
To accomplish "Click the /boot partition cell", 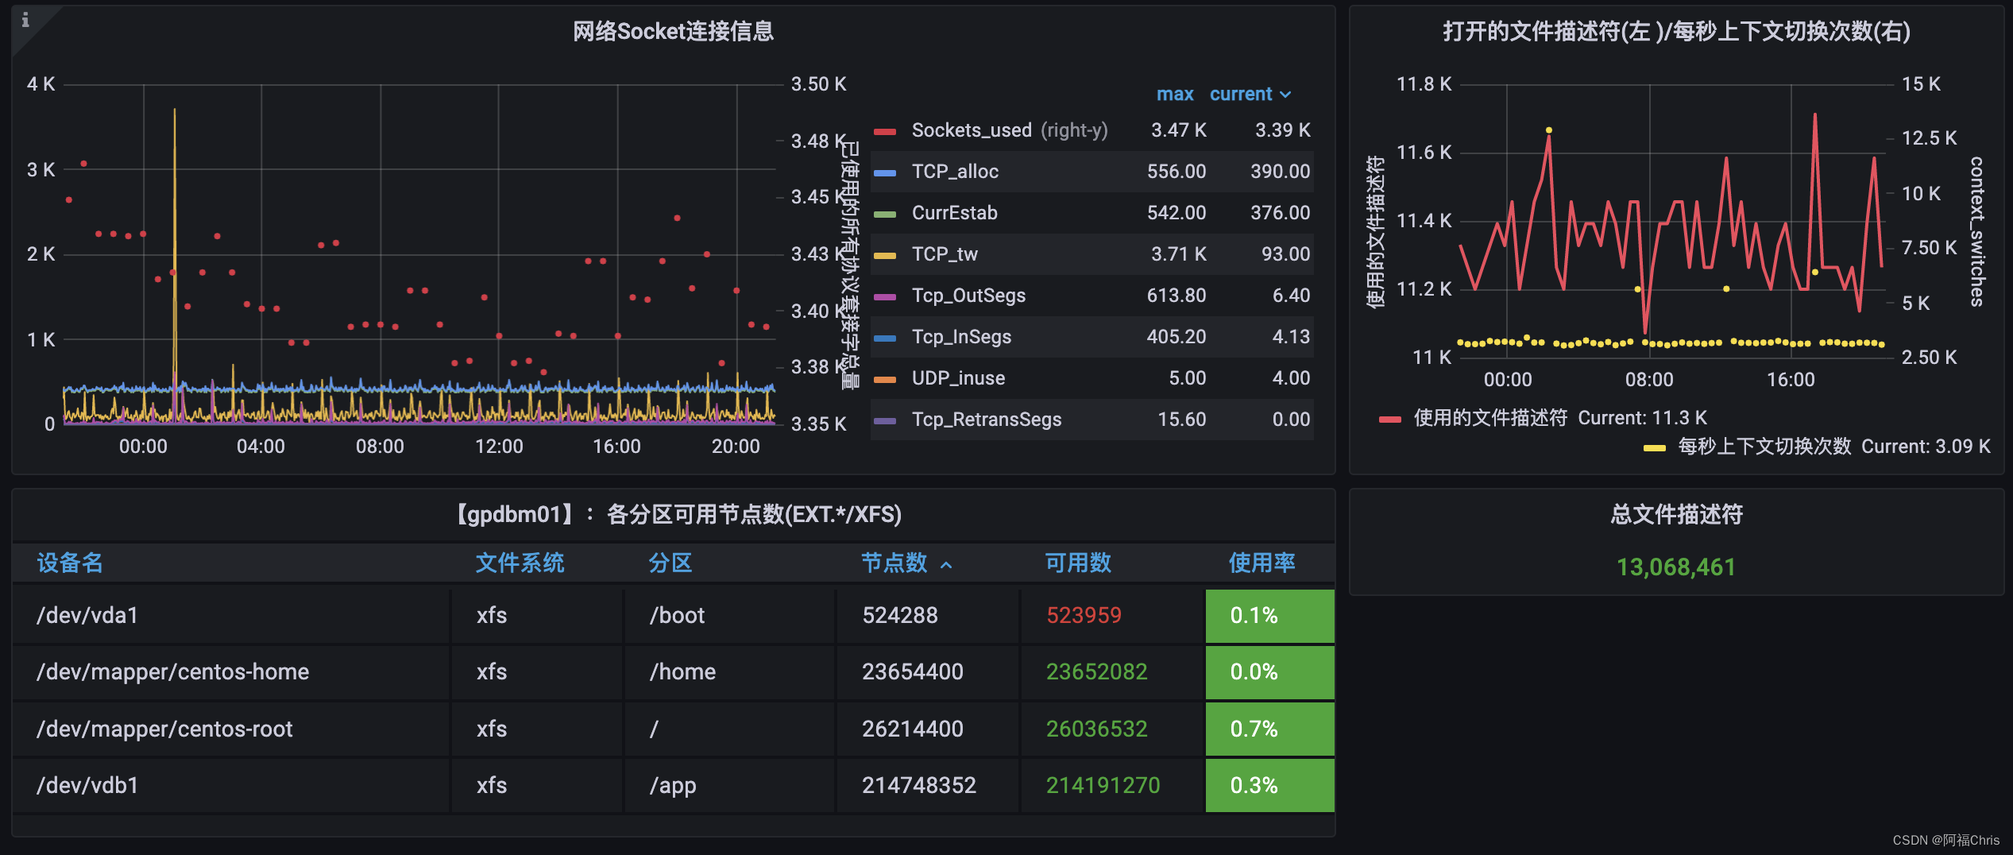I will pos(730,616).
